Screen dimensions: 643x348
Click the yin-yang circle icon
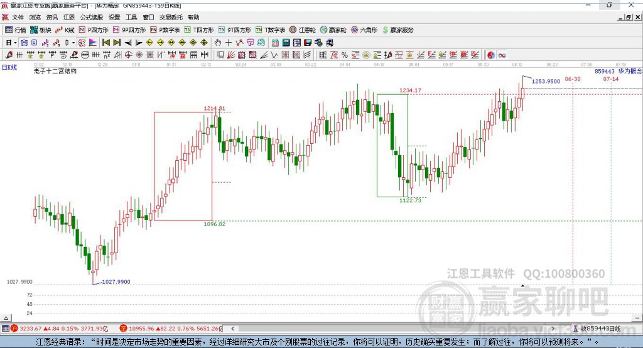(x=491, y=55)
